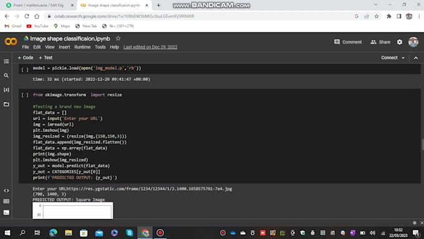Screen dimensions: 424x239
Task: Open the tab search dropdown in Chrome
Action: [375, 4]
